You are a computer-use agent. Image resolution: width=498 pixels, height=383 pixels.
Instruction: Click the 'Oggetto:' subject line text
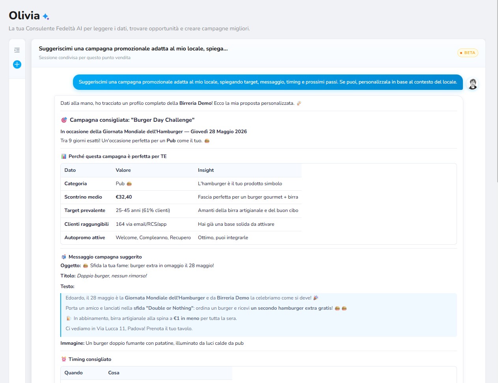click(137, 266)
